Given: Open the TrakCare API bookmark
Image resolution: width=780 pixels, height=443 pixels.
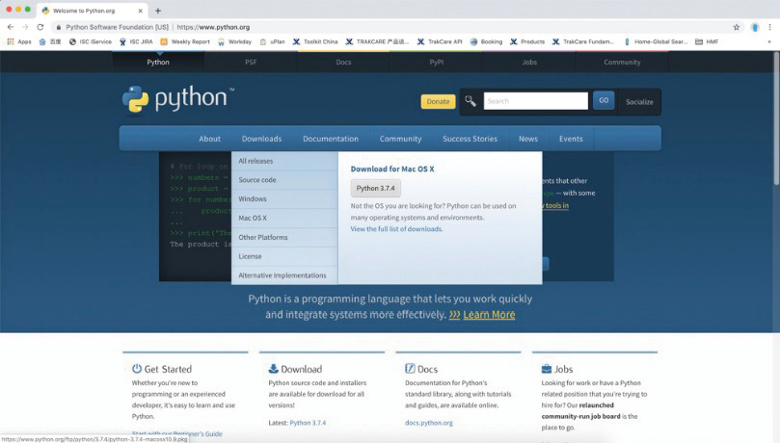Looking at the screenshot, I should click(440, 41).
